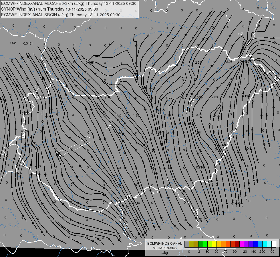Viewport: 280px width, 257px height.
Task: Click the map value '2.30'
Action: [x=215, y=97]
